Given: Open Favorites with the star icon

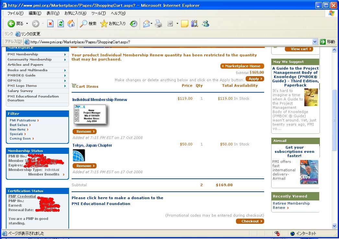Looking at the screenshot, I should [x=104, y=24].
